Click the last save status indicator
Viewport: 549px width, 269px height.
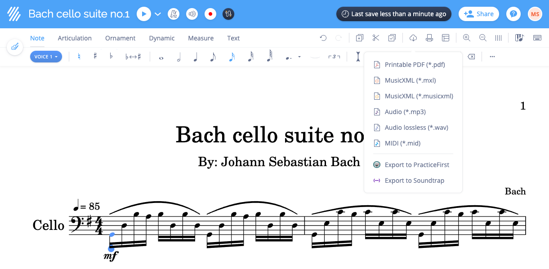click(394, 14)
